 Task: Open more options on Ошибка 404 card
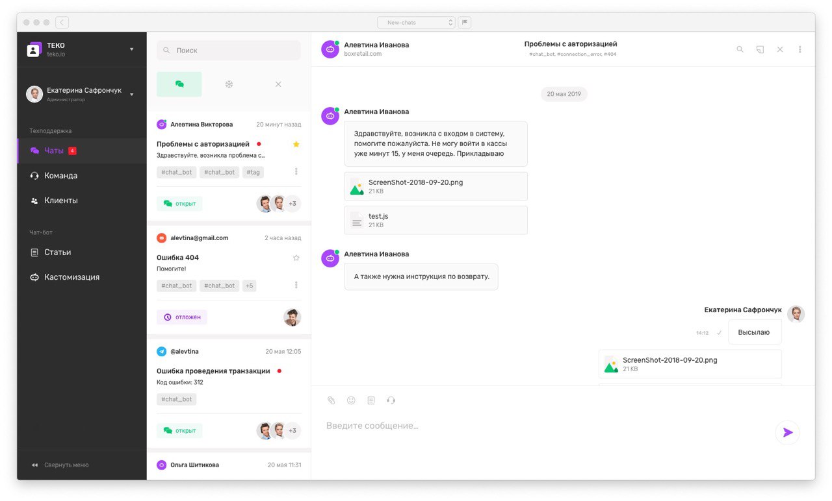(x=296, y=286)
